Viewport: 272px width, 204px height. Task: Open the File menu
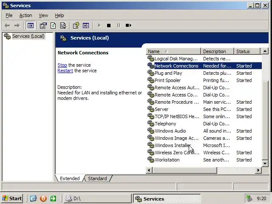[9, 15]
